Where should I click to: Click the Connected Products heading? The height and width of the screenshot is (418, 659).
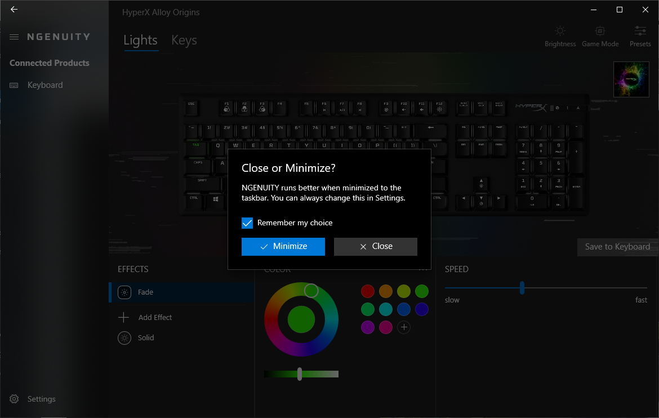coord(50,63)
